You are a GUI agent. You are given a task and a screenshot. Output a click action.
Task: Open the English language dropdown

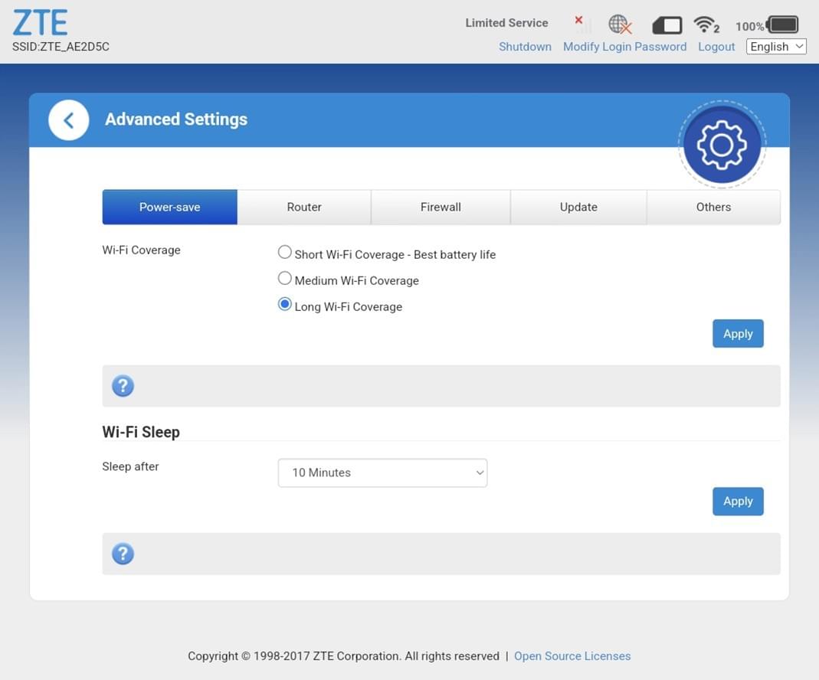tap(776, 47)
